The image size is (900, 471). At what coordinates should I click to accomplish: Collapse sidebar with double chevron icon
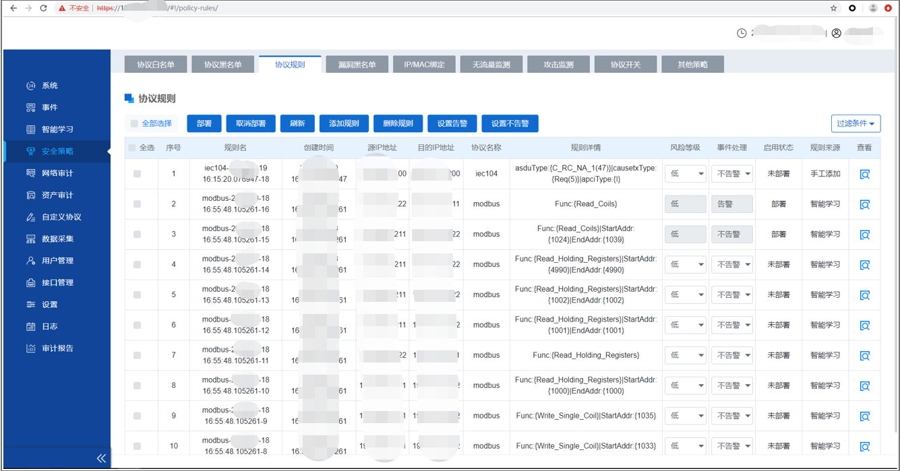[101, 458]
